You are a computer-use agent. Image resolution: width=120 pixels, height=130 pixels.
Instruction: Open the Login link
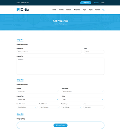pyautogui.click(x=103, y=3)
